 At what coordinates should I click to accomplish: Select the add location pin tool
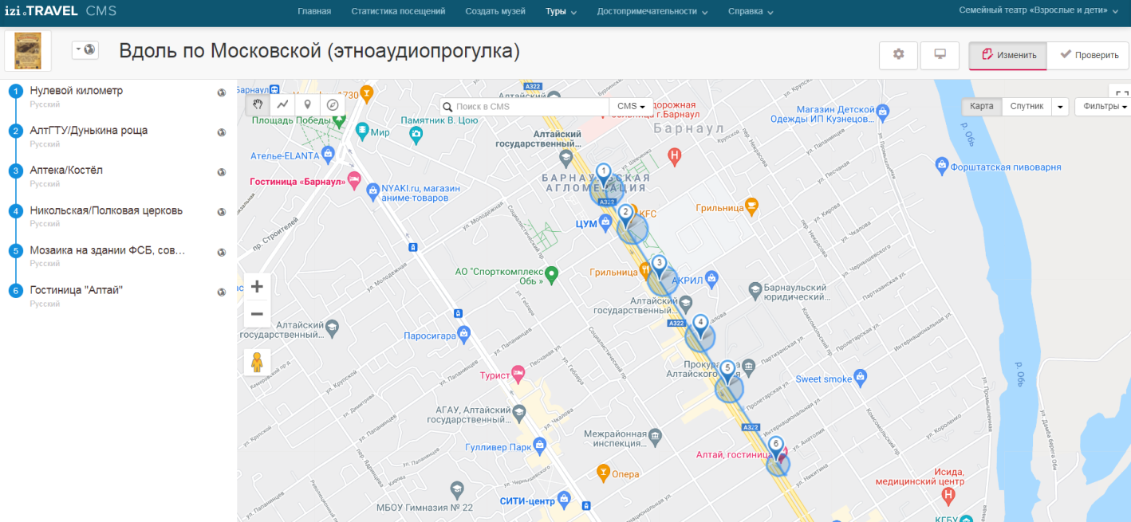(x=308, y=104)
